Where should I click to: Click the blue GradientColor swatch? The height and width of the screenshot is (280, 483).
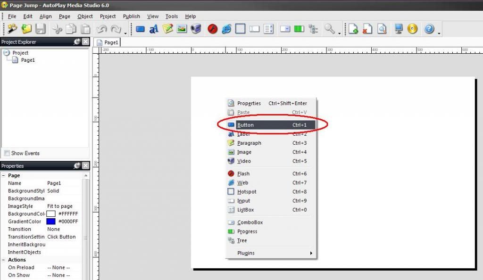[x=51, y=222]
